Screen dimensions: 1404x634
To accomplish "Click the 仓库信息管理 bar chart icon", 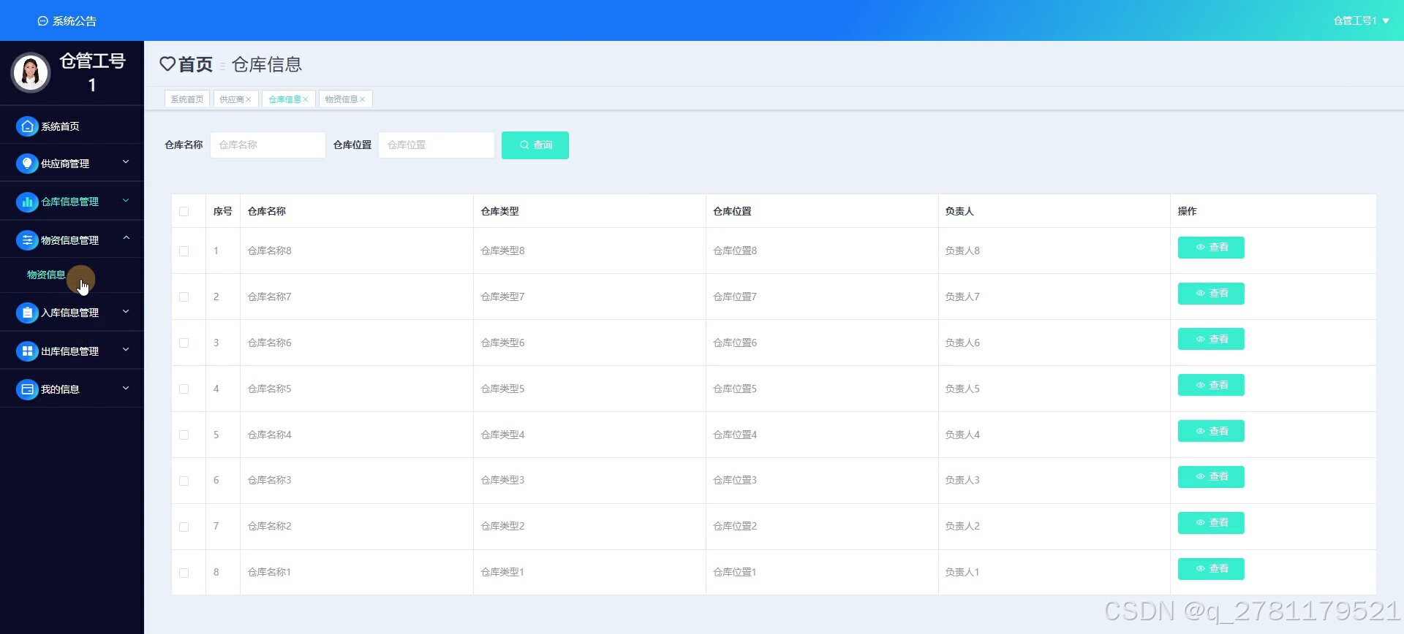I will point(27,202).
